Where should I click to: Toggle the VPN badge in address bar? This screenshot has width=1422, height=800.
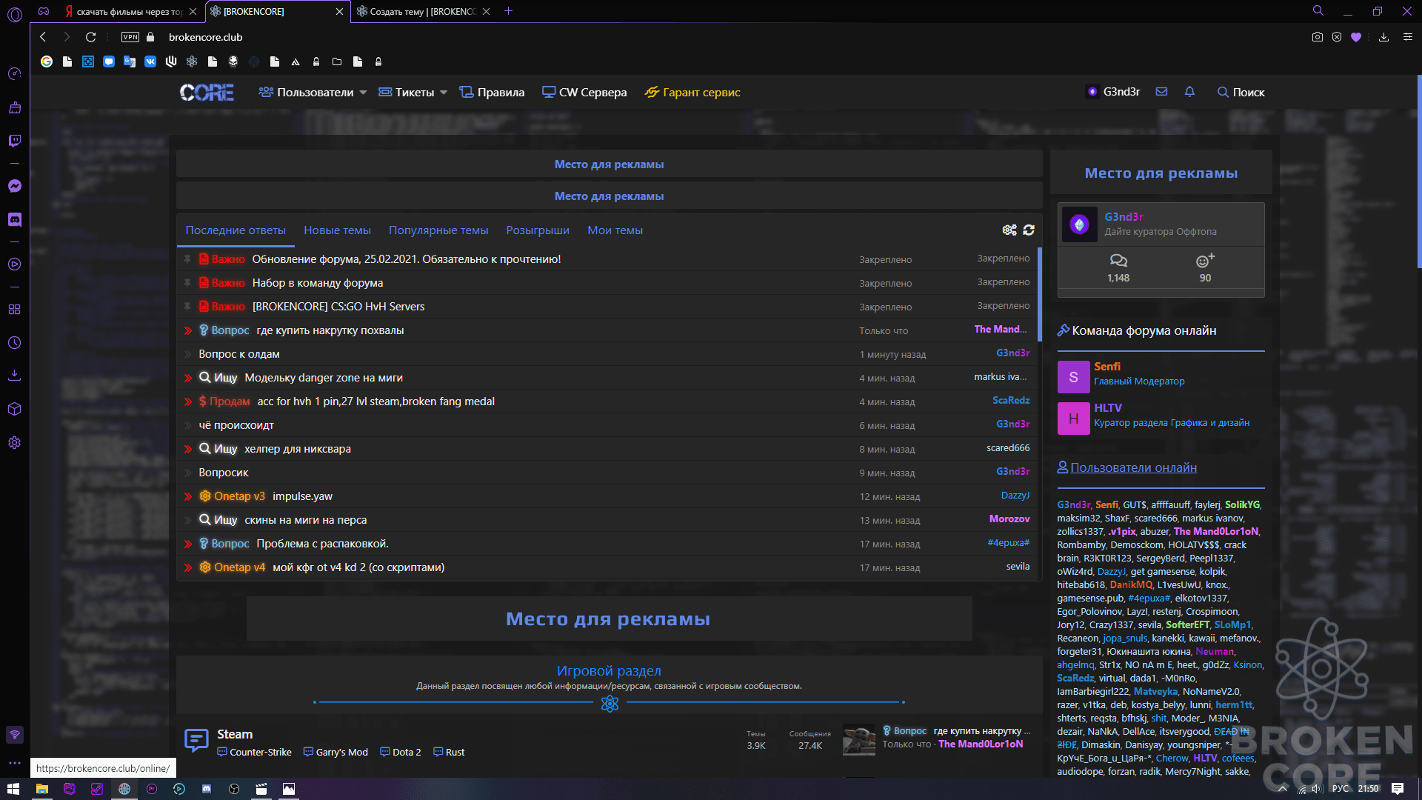point(130,37)
